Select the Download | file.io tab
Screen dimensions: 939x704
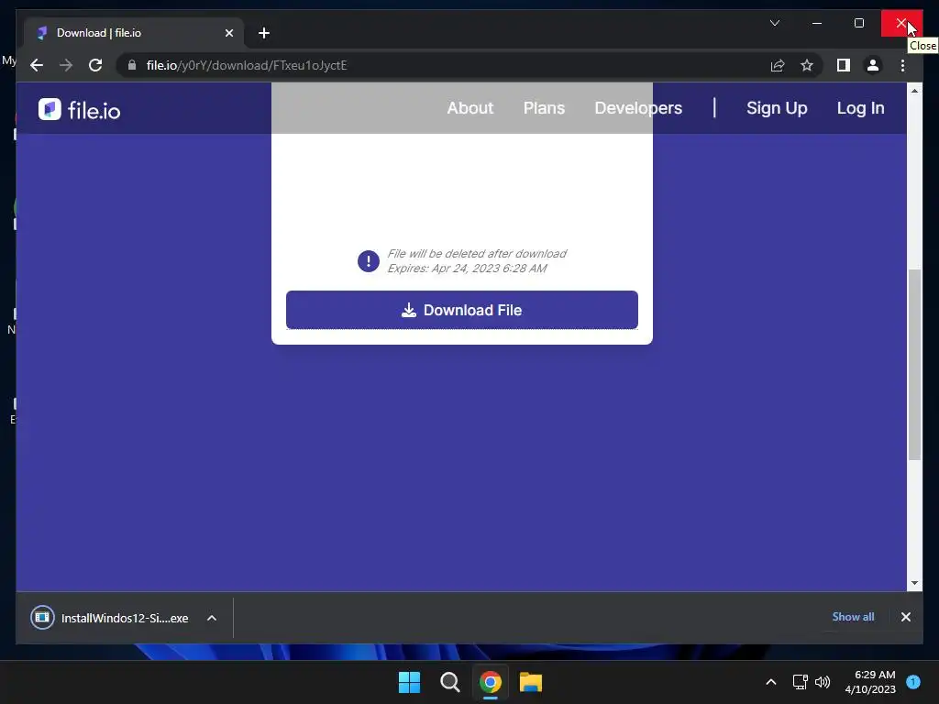click(135, 33)
